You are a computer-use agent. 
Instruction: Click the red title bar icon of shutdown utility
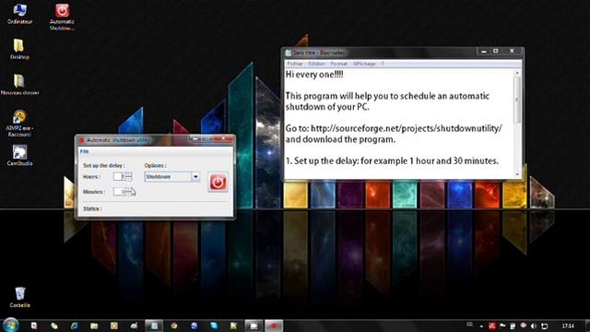pyautogui.click(x=81, y=140)
